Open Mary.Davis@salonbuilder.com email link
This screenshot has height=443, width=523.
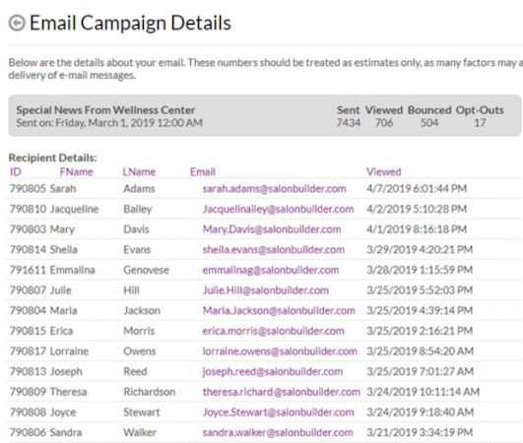point(272,229)
